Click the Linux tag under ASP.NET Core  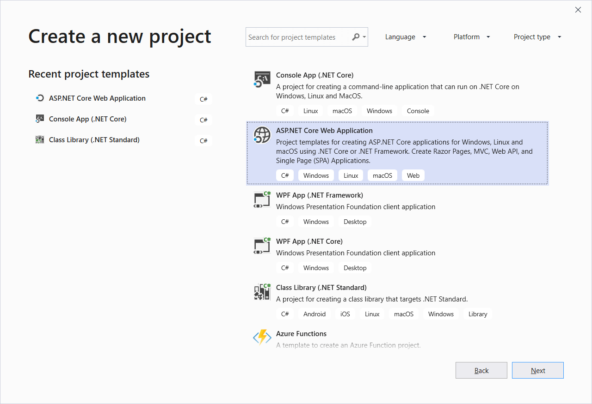tap(351, 175)
